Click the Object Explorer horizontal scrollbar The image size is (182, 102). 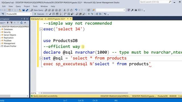pyautogui.click(x=5, y=96)
